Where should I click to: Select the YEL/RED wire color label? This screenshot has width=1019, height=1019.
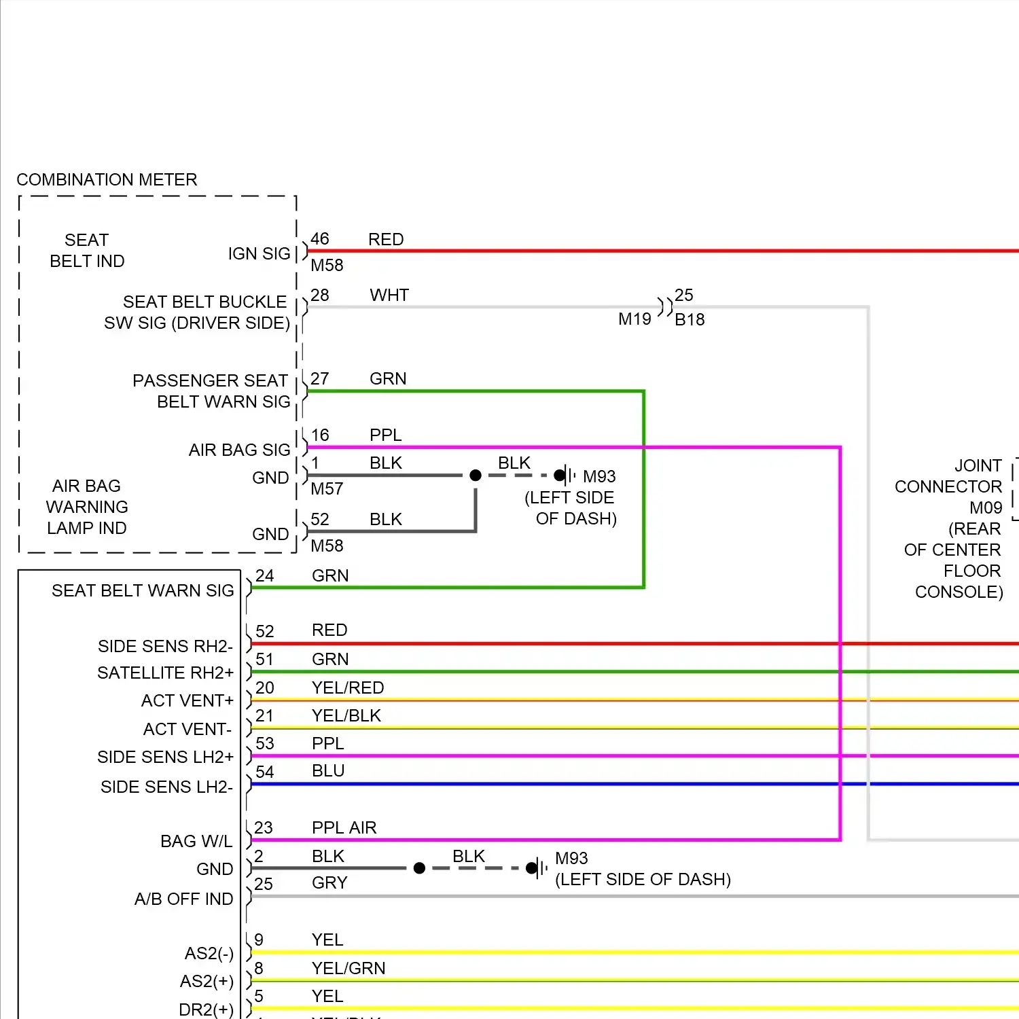(x=348, y=687)
